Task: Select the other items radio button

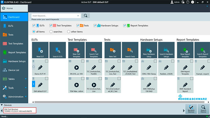Action: point(69,32)
